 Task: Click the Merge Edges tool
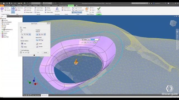click(x=28, y=12)
